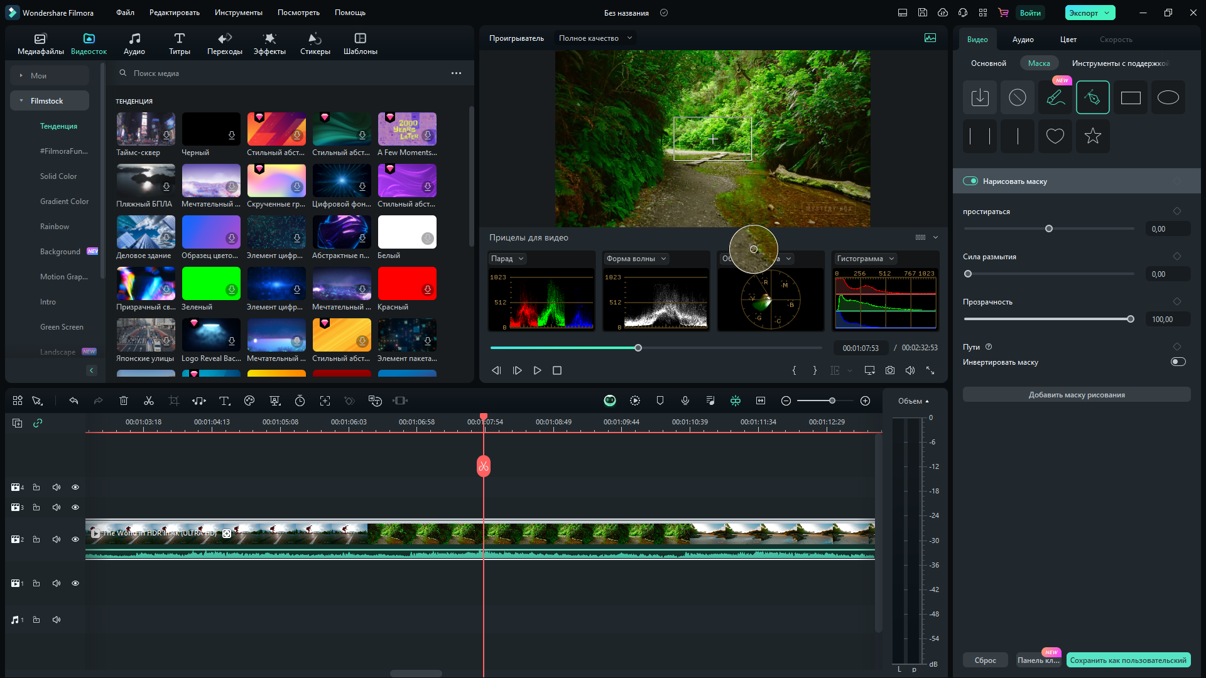
Task: Hide video track 2 with the eye icon
Action: pyautogui.click(x=75, y=539)
